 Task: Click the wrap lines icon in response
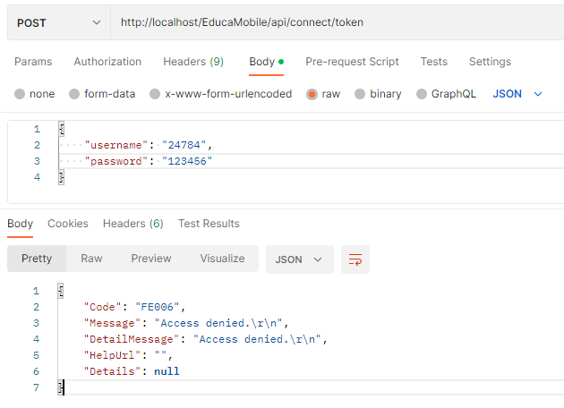point(355,259)
